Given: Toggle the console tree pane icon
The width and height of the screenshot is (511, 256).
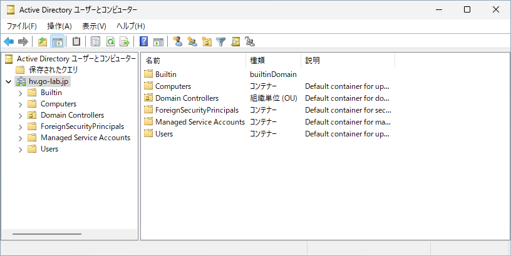Looking at the screenshot, I should (58, 42).
